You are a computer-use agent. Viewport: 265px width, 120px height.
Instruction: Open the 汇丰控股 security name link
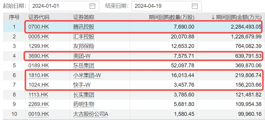click(84, 37)
